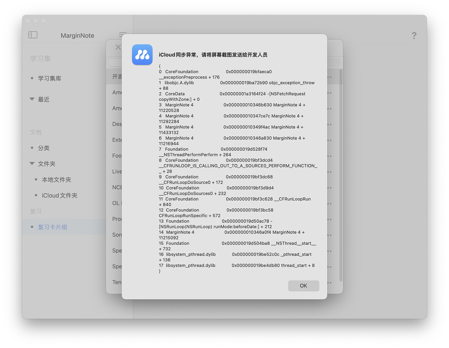Close the sheet with the X icon
Screen dimensions: 449x348
pos(118,47)
